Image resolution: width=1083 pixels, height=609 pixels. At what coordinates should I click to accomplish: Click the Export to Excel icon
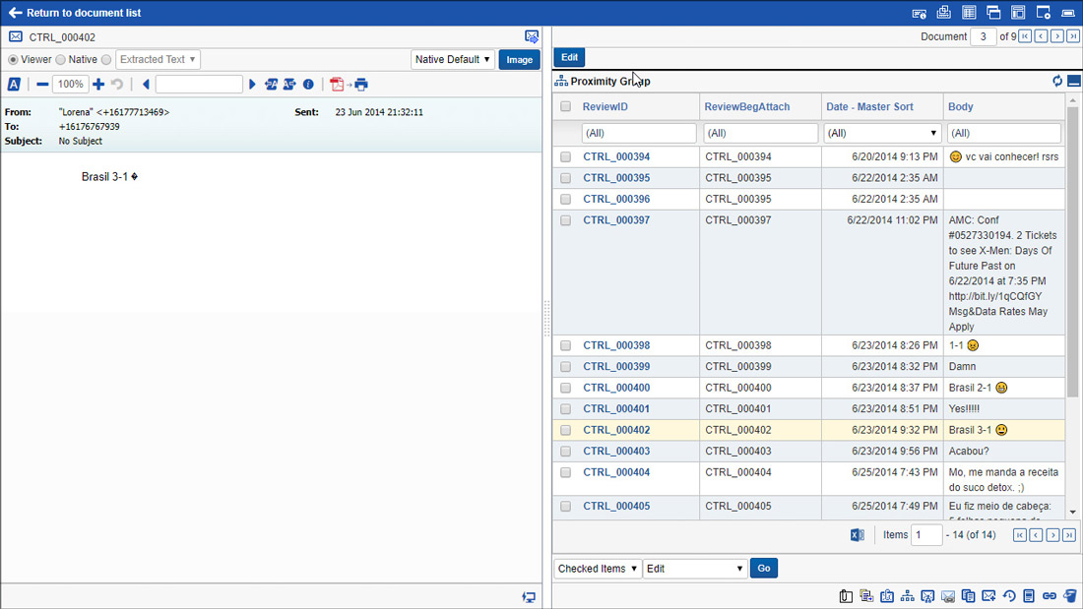pyautogui.click(x=858, y=535)
